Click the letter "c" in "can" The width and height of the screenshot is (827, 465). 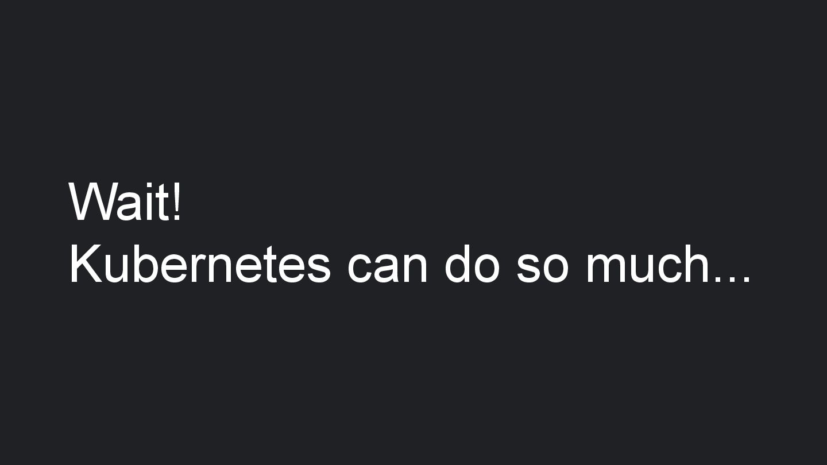point(360,268)
